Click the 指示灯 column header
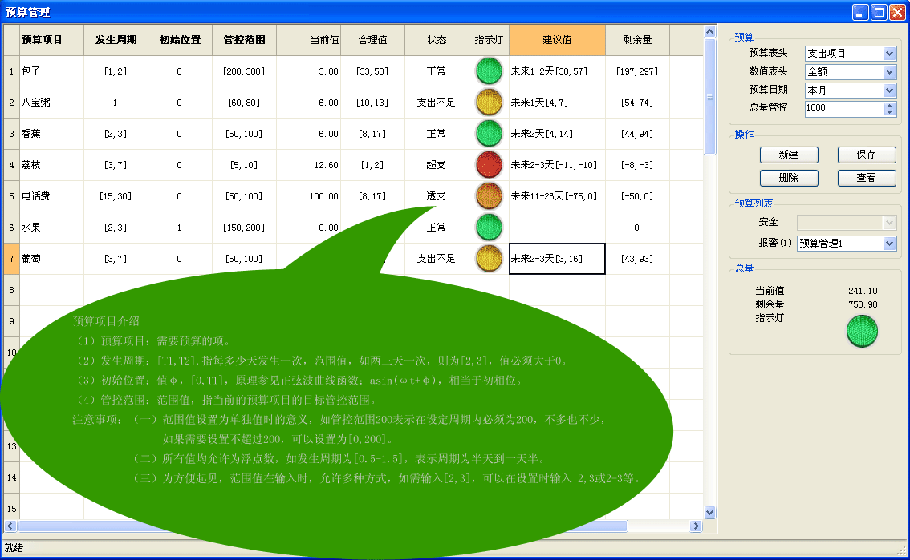 click(489, 40)
